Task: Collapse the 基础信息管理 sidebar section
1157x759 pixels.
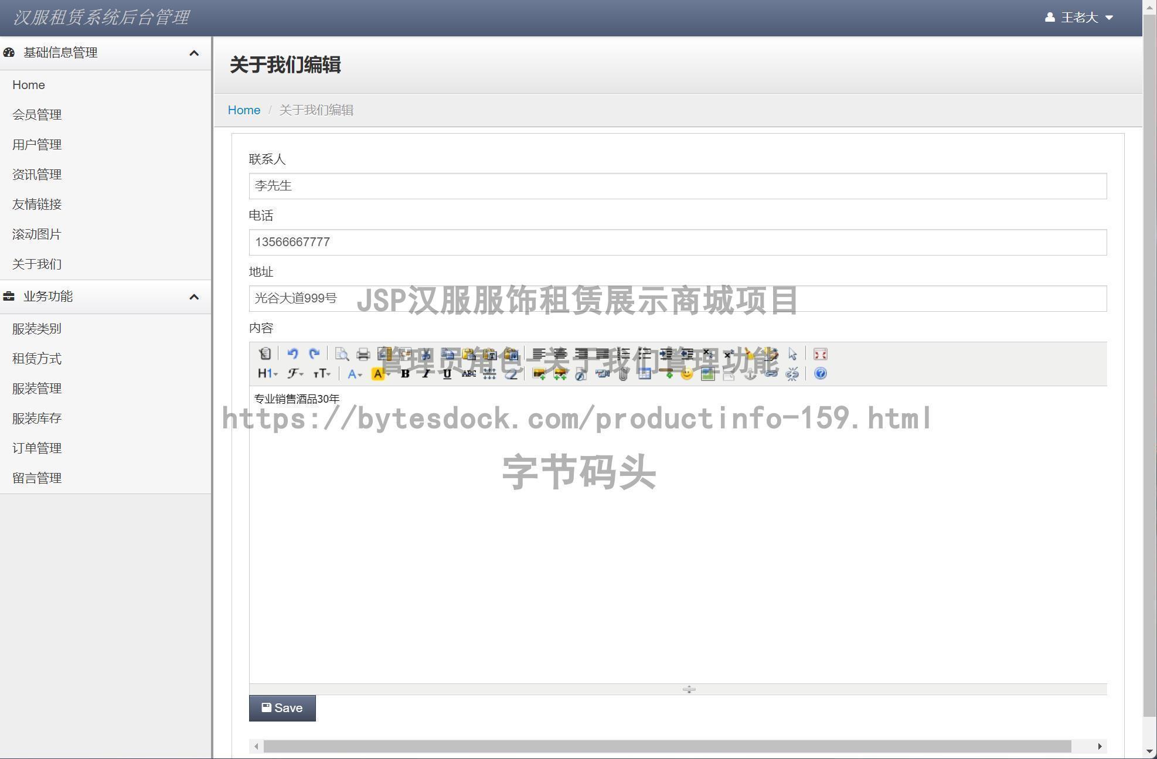Action: click(194, 53)
